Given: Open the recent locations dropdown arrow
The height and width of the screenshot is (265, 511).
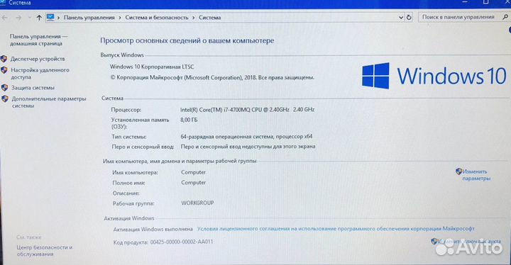Looking at the screenshot, I should pos(29,18).
